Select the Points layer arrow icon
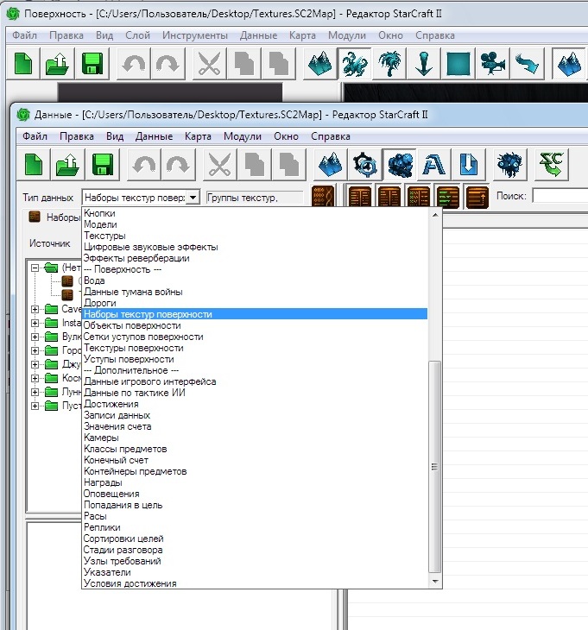The image size is (588, 630). pyautogui.click(x=424, y=64)
